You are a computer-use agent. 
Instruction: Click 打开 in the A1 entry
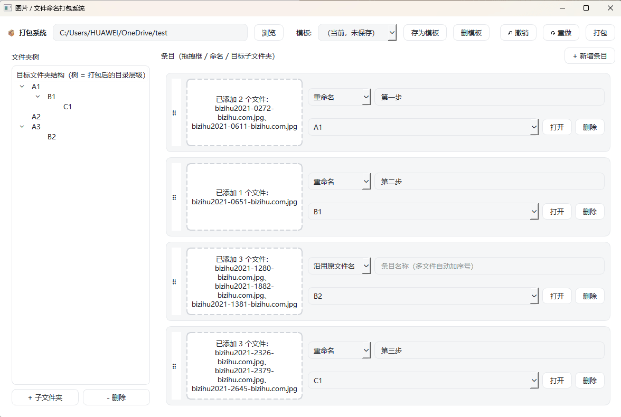(557, 127)
